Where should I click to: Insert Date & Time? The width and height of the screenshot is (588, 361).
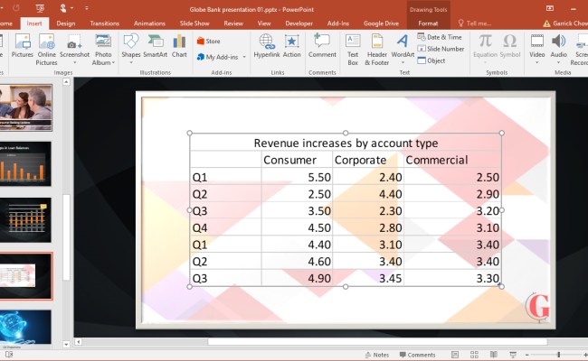tap(440, 37)
